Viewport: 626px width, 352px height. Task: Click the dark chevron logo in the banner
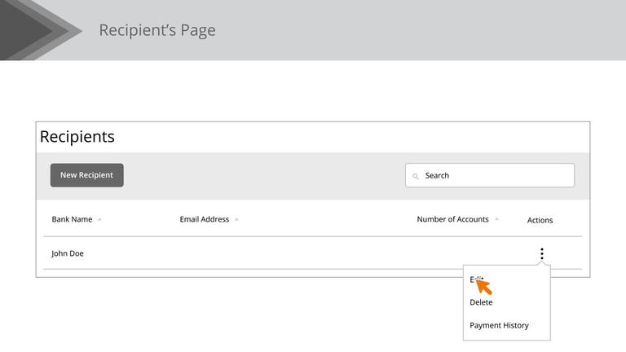coord(33,30)
